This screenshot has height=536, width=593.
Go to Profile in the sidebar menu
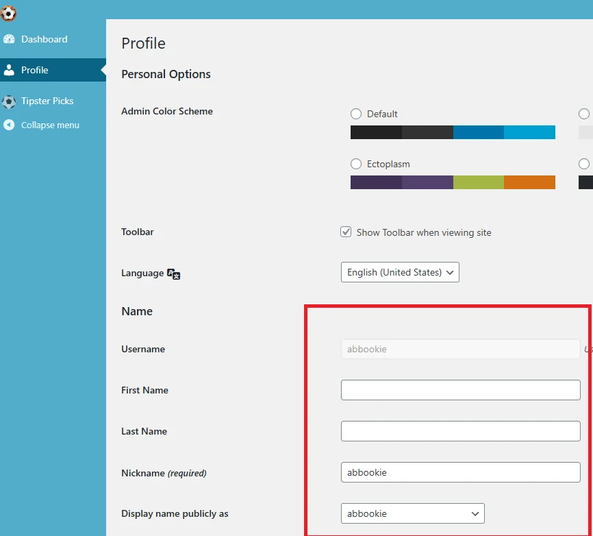coord(34,70)
